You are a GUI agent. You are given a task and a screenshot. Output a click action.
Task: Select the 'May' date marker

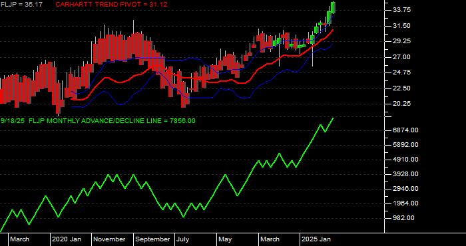click(226, 239)
